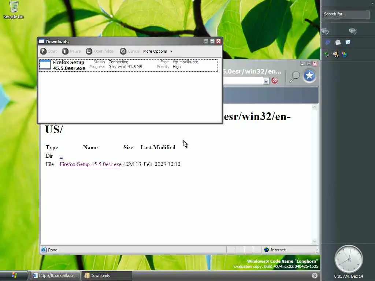375x281 pixels.
Task: Open the Recycle Bin desktop icon
Action: click(14, 10)
